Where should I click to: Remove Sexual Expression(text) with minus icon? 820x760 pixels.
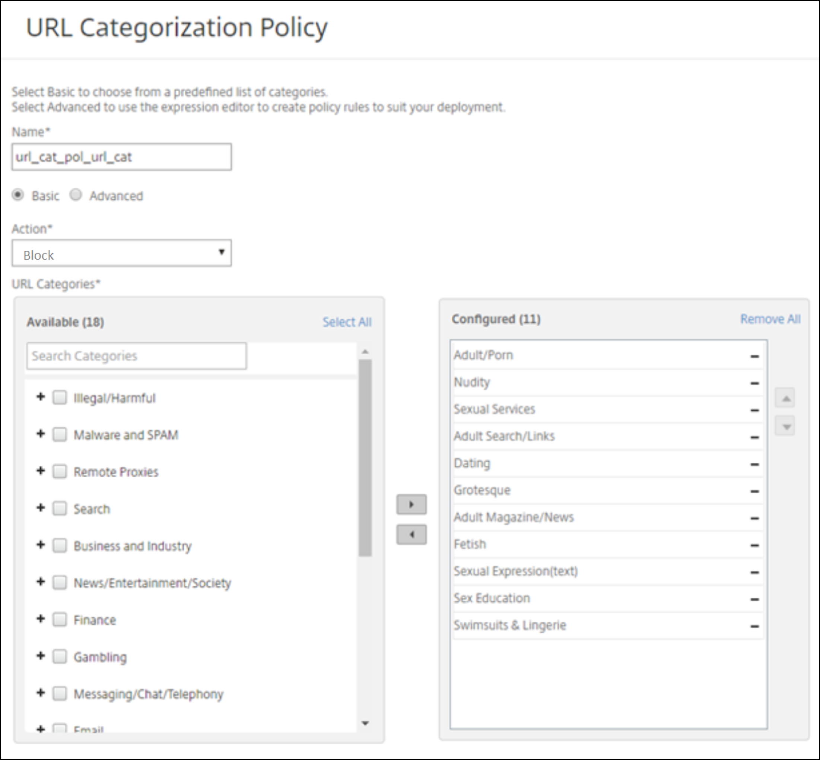[x=754, y=573]
